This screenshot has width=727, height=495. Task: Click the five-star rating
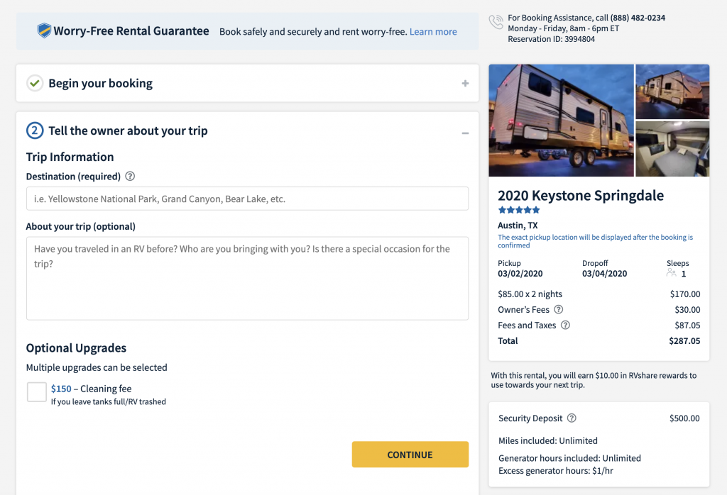tap(519, 210)
